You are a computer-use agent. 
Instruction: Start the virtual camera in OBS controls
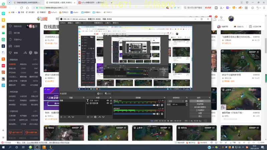(200, 107)
